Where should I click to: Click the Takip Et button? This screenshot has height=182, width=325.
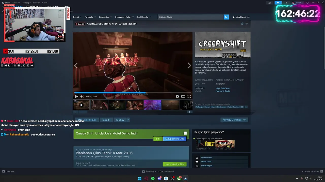[106, 120]
